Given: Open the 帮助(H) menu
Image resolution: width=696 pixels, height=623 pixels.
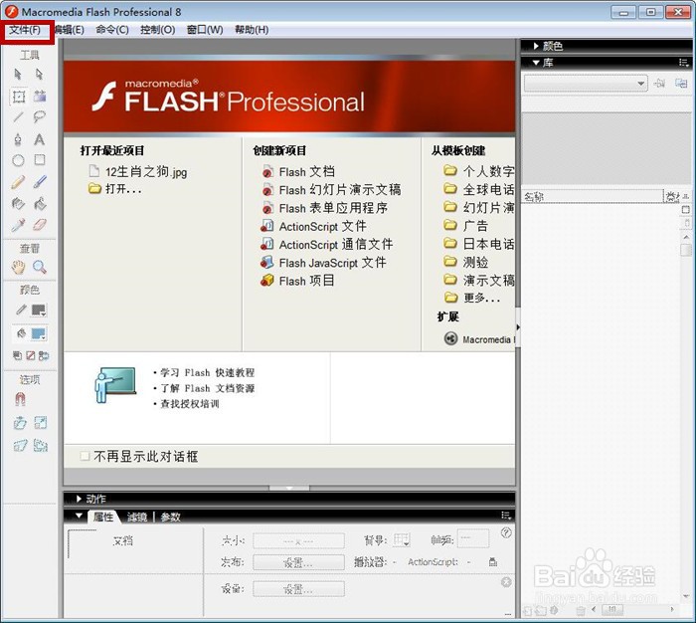Looking at the screenshot, I should (x=252, y=30).
